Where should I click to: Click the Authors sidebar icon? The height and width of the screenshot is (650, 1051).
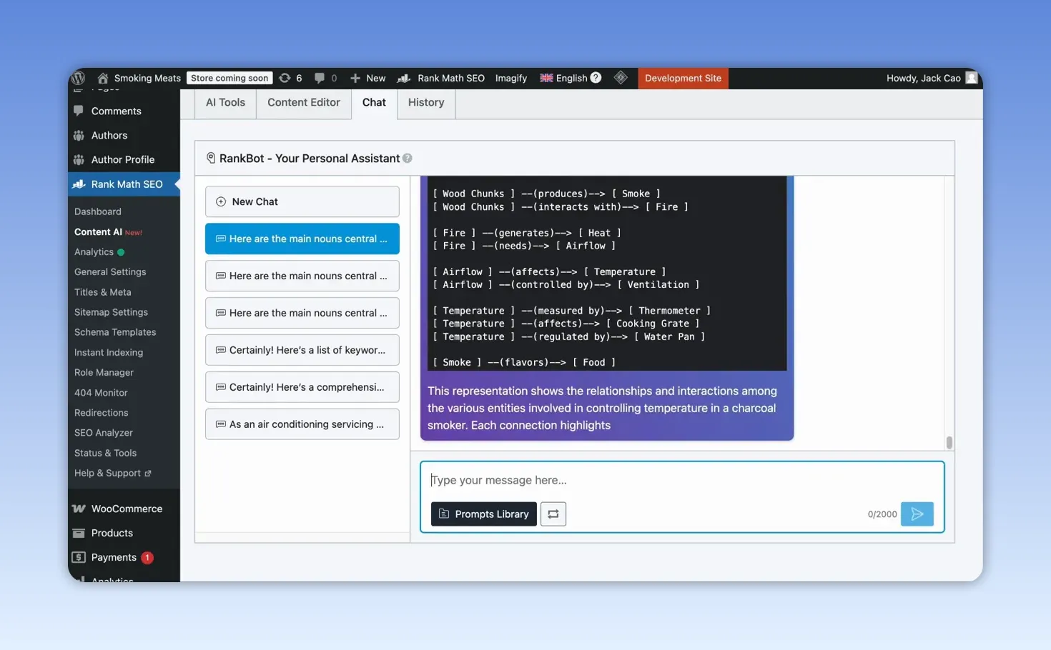coord(79,135)
